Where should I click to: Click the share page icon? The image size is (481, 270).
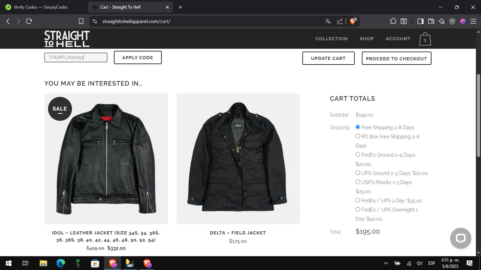coord(340,21)
